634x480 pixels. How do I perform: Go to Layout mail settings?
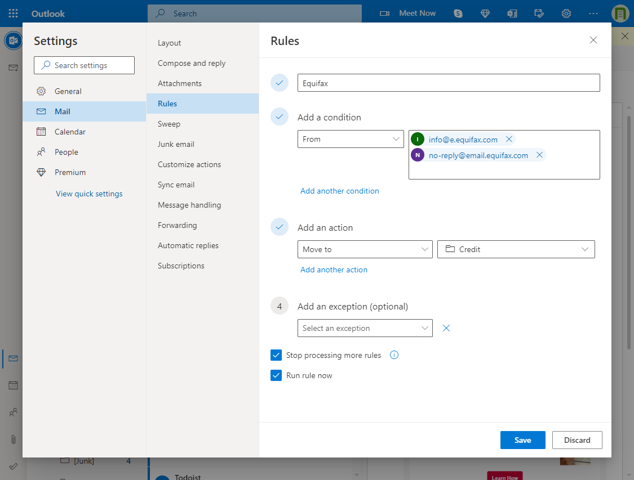(x=202, y=43)
